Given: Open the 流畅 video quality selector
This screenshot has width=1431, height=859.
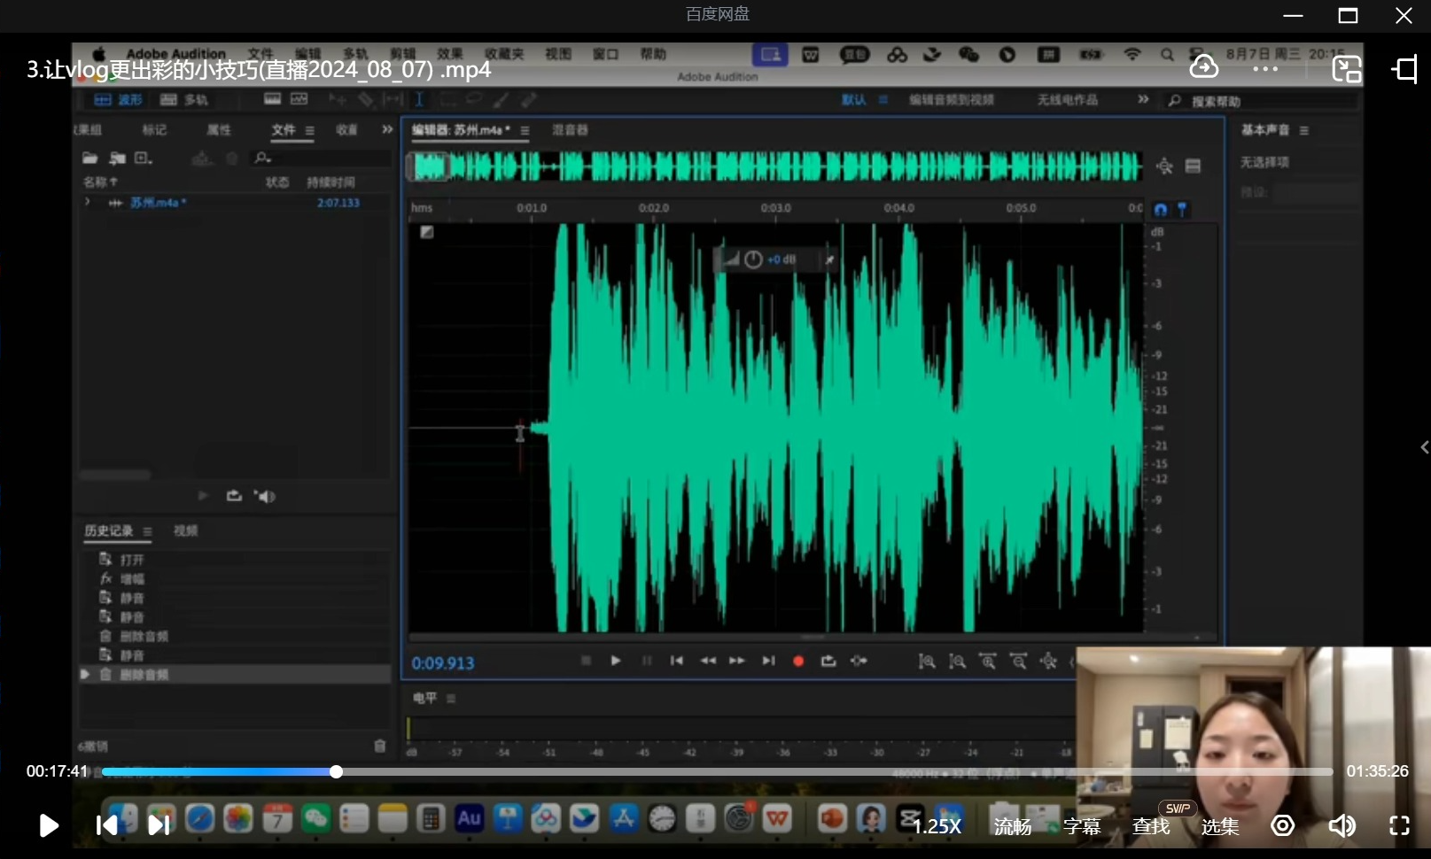Looking at the screenshot, I should [1012, 826].
